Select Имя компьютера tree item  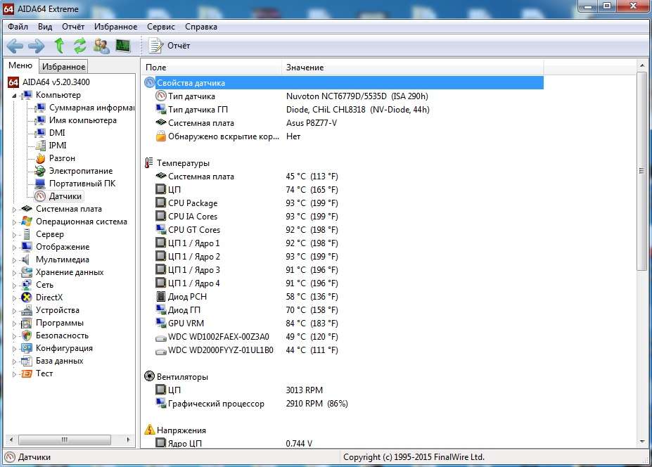pyautogui.click(x=83, y=120)
